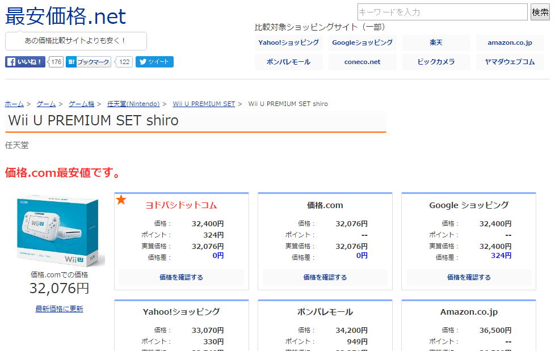Open the amazon.co.jp site link in header
The height and width of the screenshot is (351, 555).
(x=510, y=43)
